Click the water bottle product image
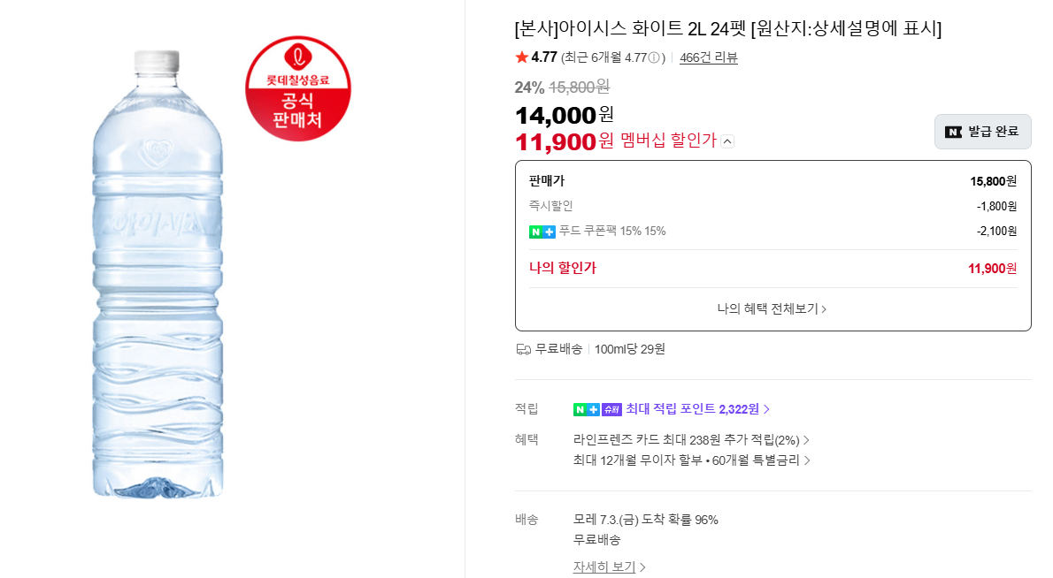The image size is (1053, 578). [158, 274]
